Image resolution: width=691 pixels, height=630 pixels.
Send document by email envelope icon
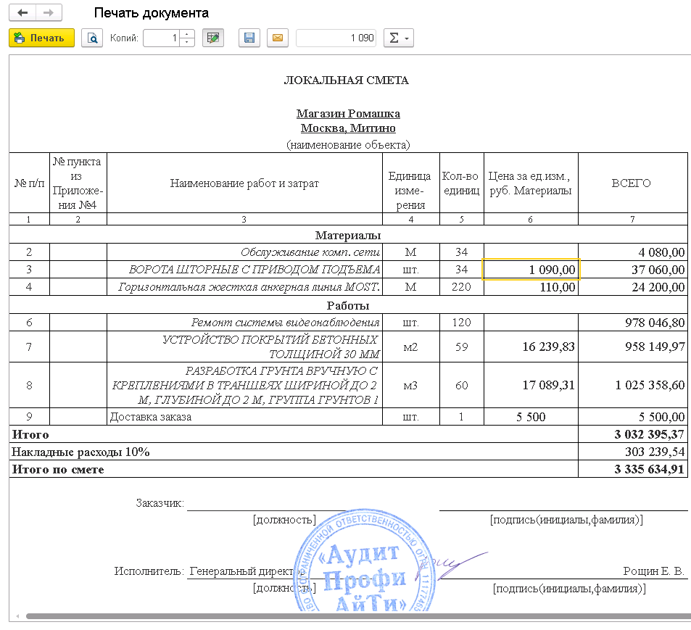[x=278, y=38]
